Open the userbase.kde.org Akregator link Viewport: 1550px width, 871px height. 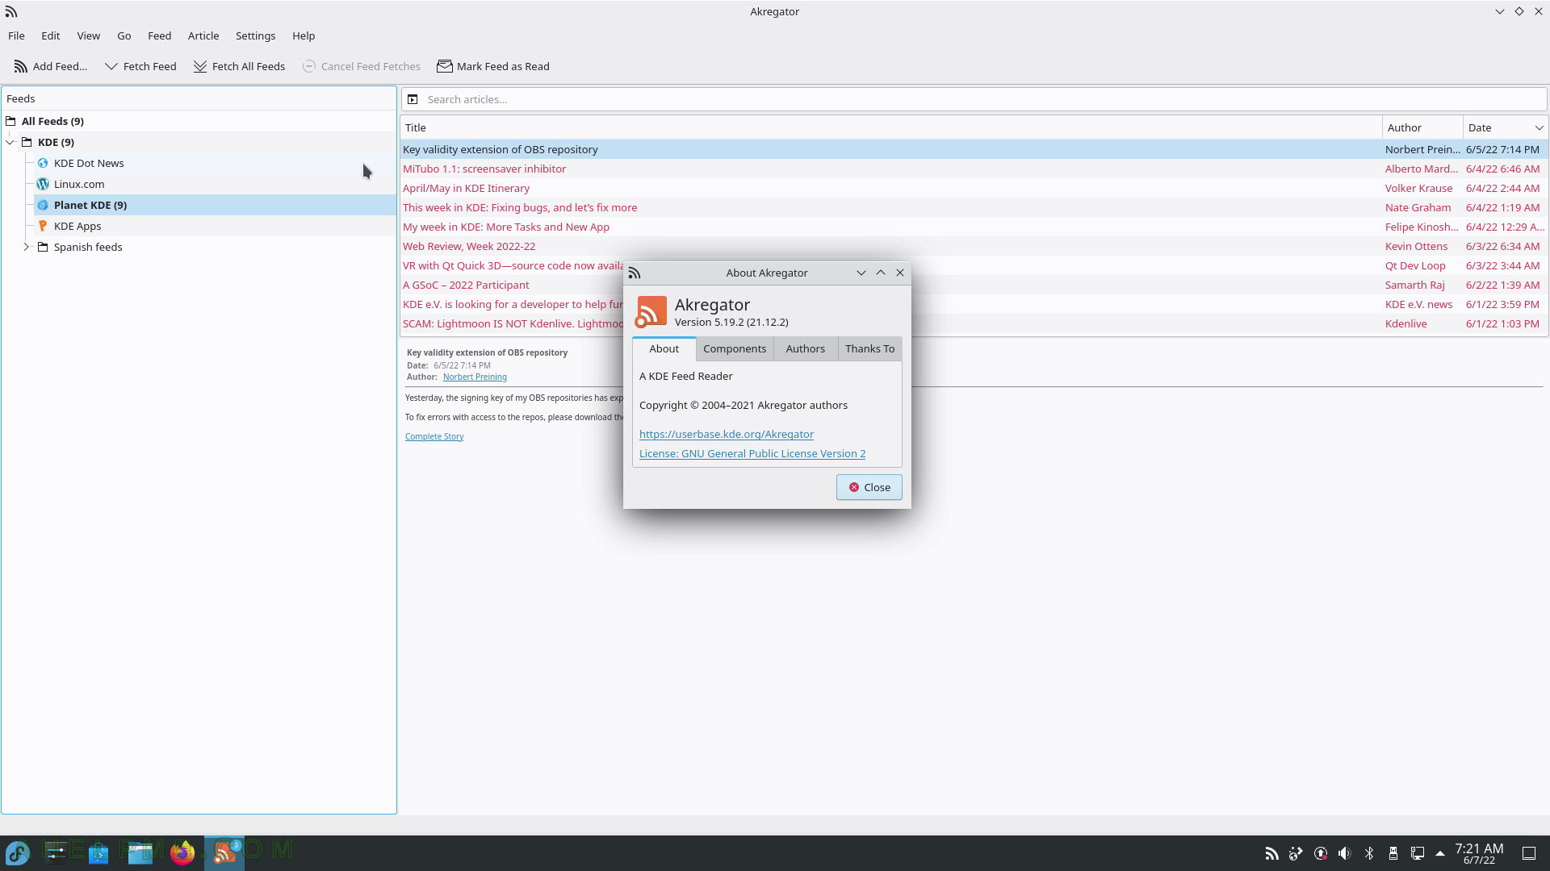point(727,434)
